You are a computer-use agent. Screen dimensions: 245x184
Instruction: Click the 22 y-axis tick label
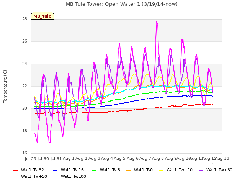tap(24, 86)
